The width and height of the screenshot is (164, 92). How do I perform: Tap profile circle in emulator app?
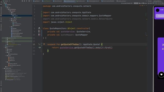(158, 10)
